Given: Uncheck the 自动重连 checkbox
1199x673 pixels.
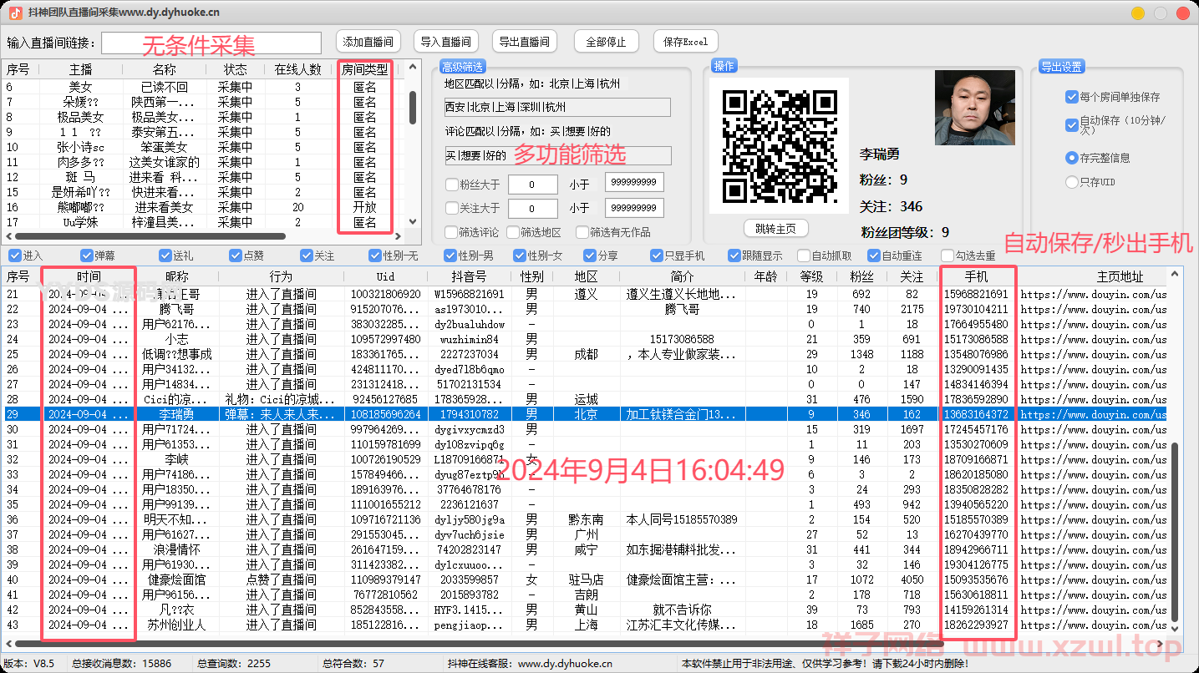Looking at the screenshot, I should pyautogui.click(x=874, y=256).
